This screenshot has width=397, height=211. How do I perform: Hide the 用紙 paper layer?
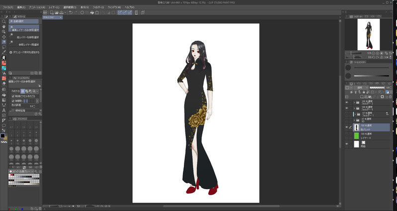click(347, 144)
